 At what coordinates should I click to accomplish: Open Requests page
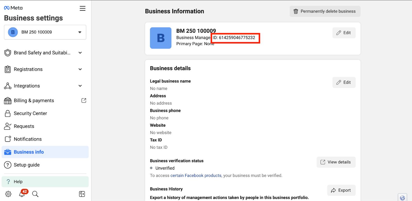pos(45,126)
